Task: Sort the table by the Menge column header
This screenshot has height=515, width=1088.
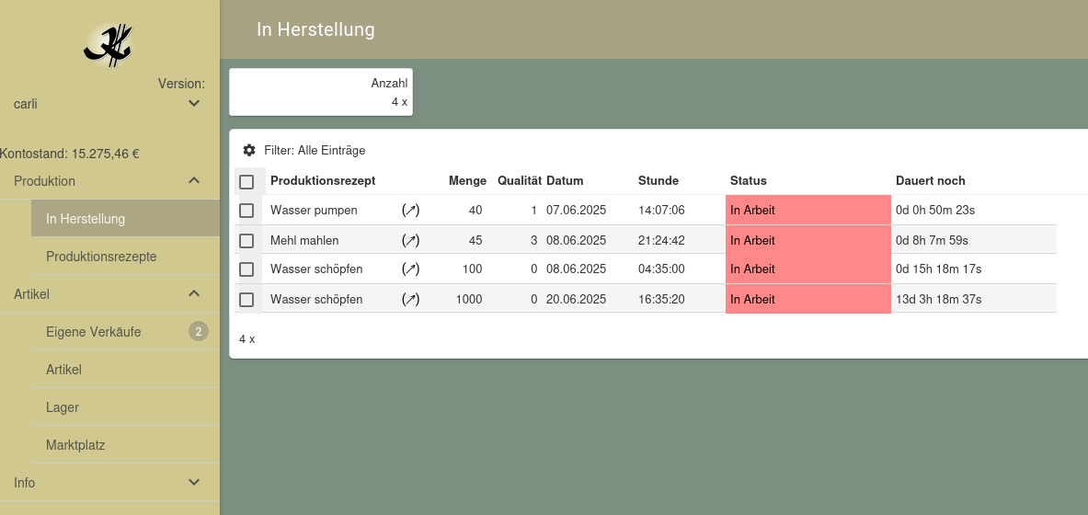Action: coord(467,181)
